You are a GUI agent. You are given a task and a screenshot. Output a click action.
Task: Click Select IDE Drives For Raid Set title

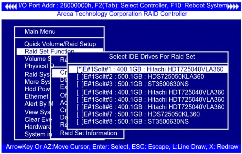point(152,57)
